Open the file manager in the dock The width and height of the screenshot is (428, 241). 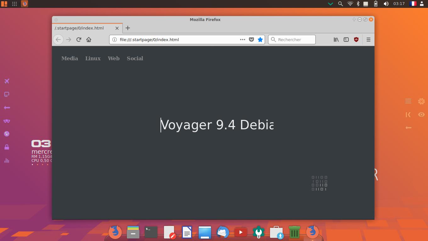[133, 232]
